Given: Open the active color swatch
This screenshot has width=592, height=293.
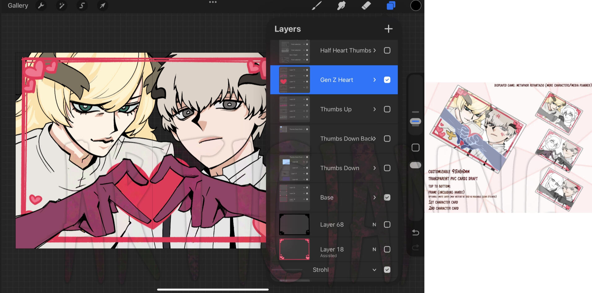Looking at the screenshot, I should click(x=415, y=6).
